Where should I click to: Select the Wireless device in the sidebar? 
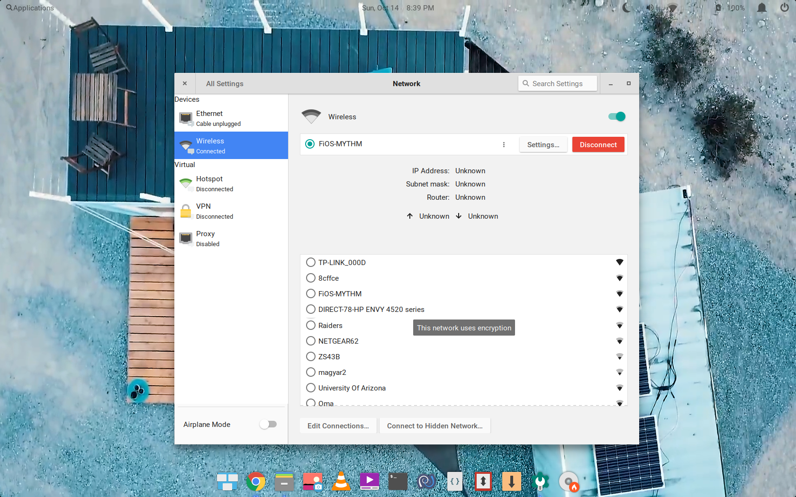(x=231, y=145)
